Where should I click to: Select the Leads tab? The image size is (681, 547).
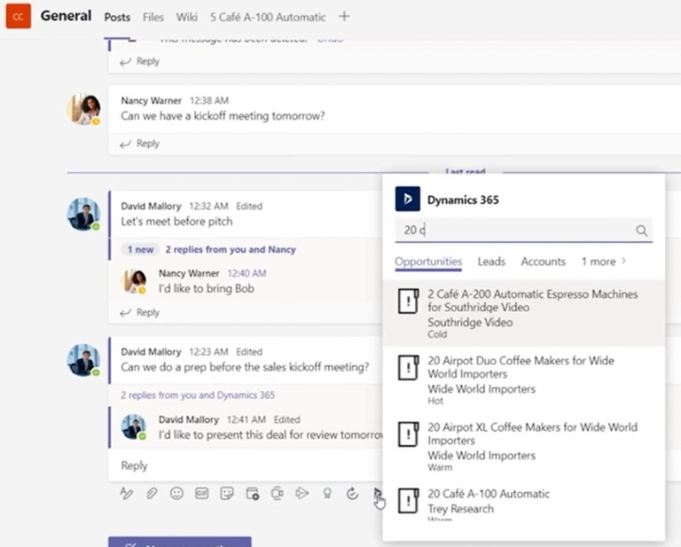point(491,262)
